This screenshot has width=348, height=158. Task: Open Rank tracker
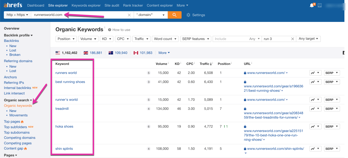pyautogui.click(x=133, y=5)
